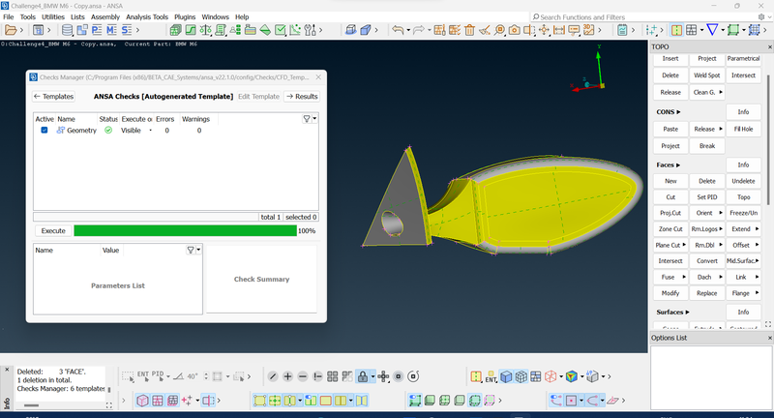
Task: Click the M list icon
Action: coord(111,30)
